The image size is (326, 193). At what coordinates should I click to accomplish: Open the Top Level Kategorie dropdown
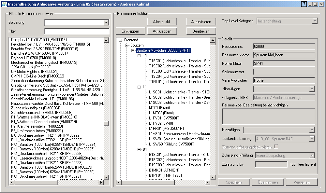tap(315, 21)
